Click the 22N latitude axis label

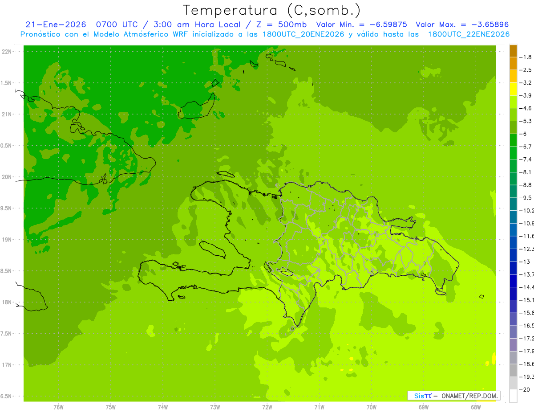click(x=7, y=52)
